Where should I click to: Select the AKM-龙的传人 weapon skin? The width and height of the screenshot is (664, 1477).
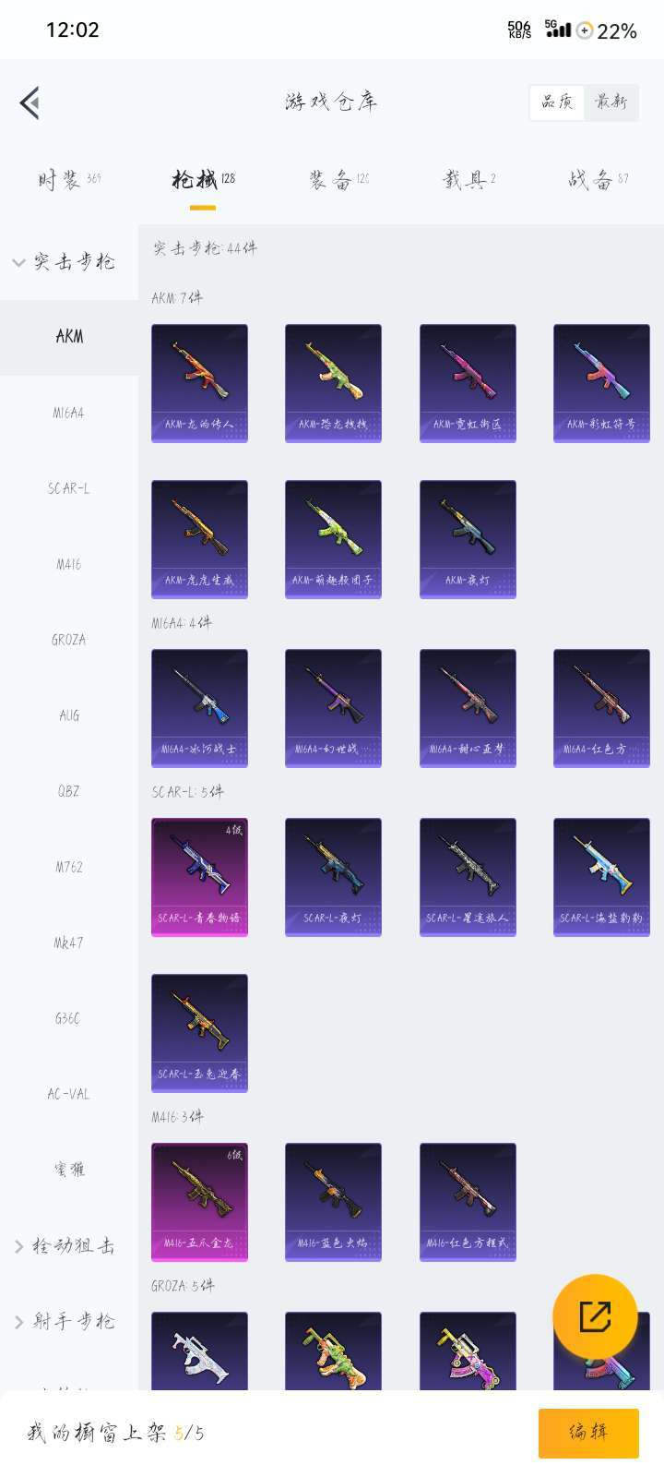[x=199, y=383]
